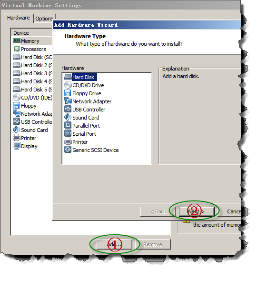Select Network Adapter in hardware types

point(92,101)
